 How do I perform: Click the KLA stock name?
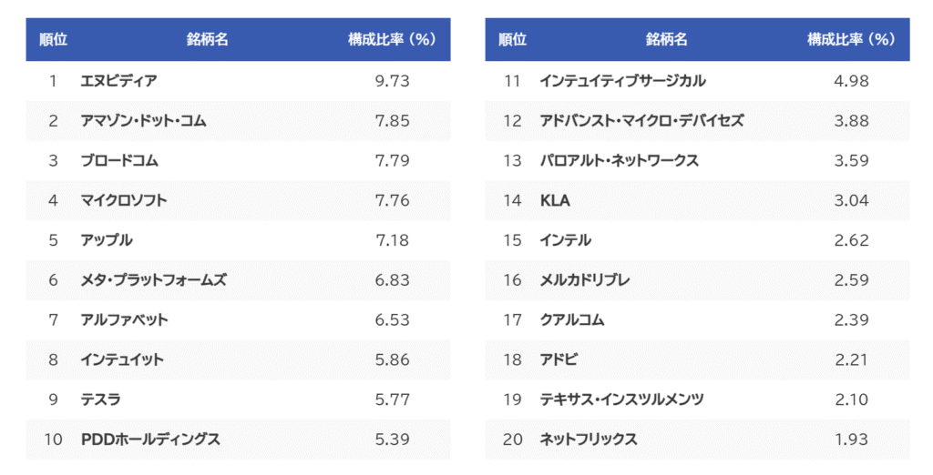click(x=555, y=200)
